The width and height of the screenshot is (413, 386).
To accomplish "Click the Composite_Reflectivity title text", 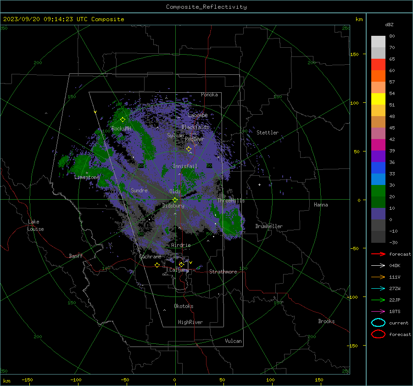I will [206, 7].
